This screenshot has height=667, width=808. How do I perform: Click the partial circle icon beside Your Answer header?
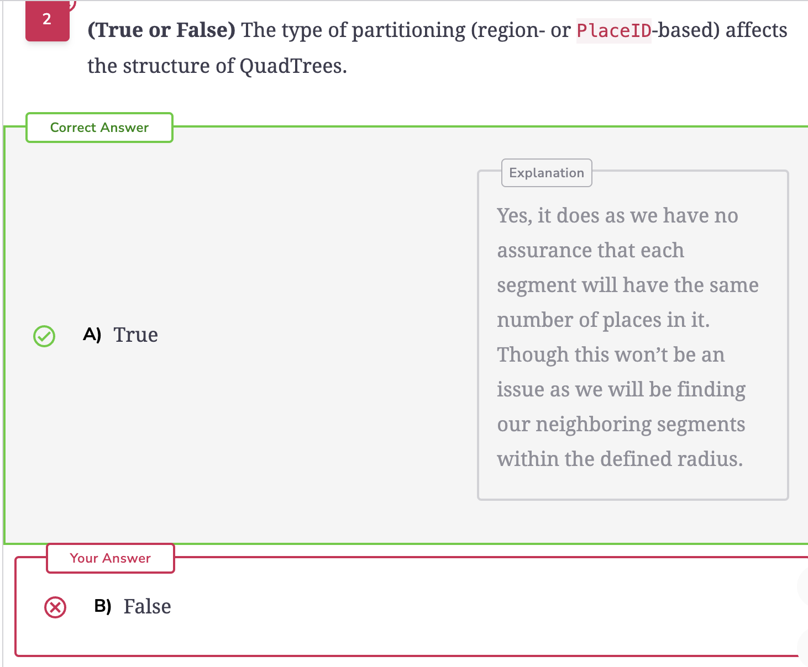[803, 586]
